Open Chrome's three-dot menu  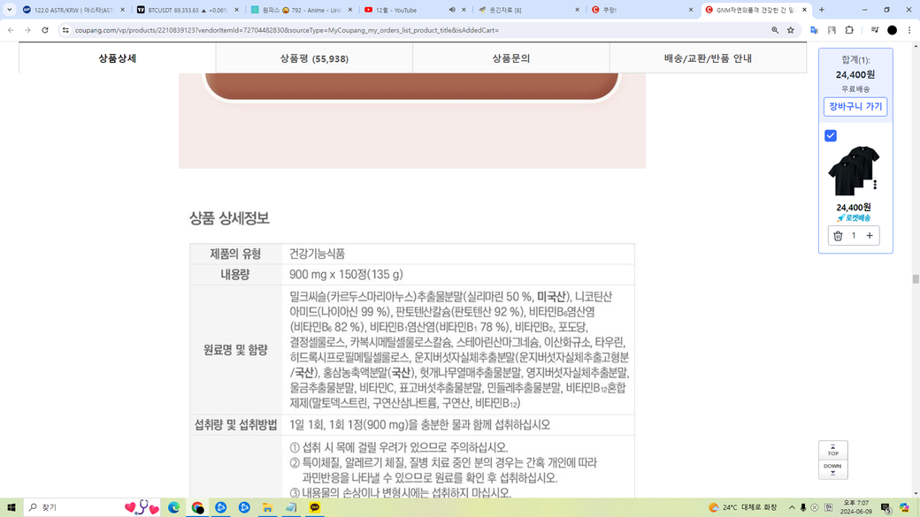click(x=909, y=30)
